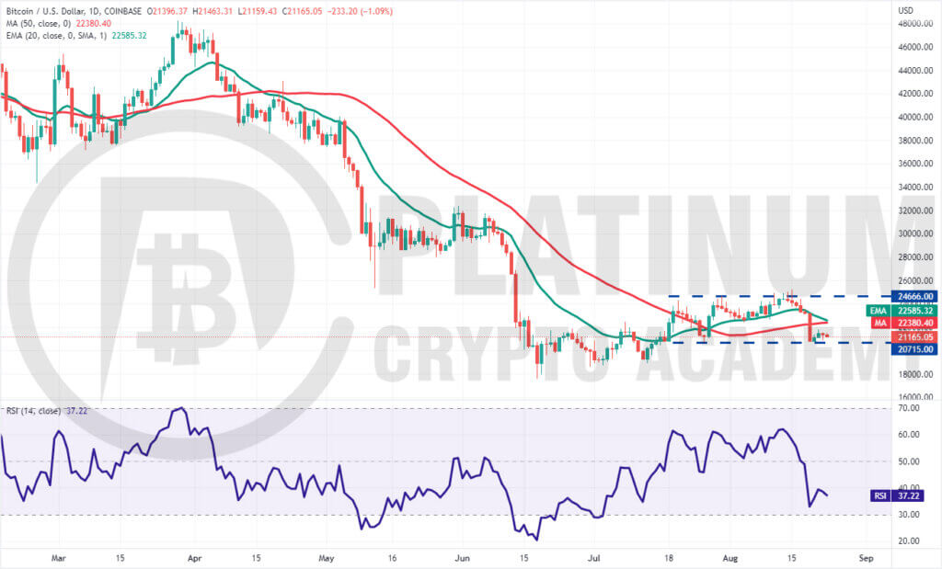The width and height of the screenshot is (942, 569).
Task: Click the USD currency label on price axis
Action: [x=905, y=10]
